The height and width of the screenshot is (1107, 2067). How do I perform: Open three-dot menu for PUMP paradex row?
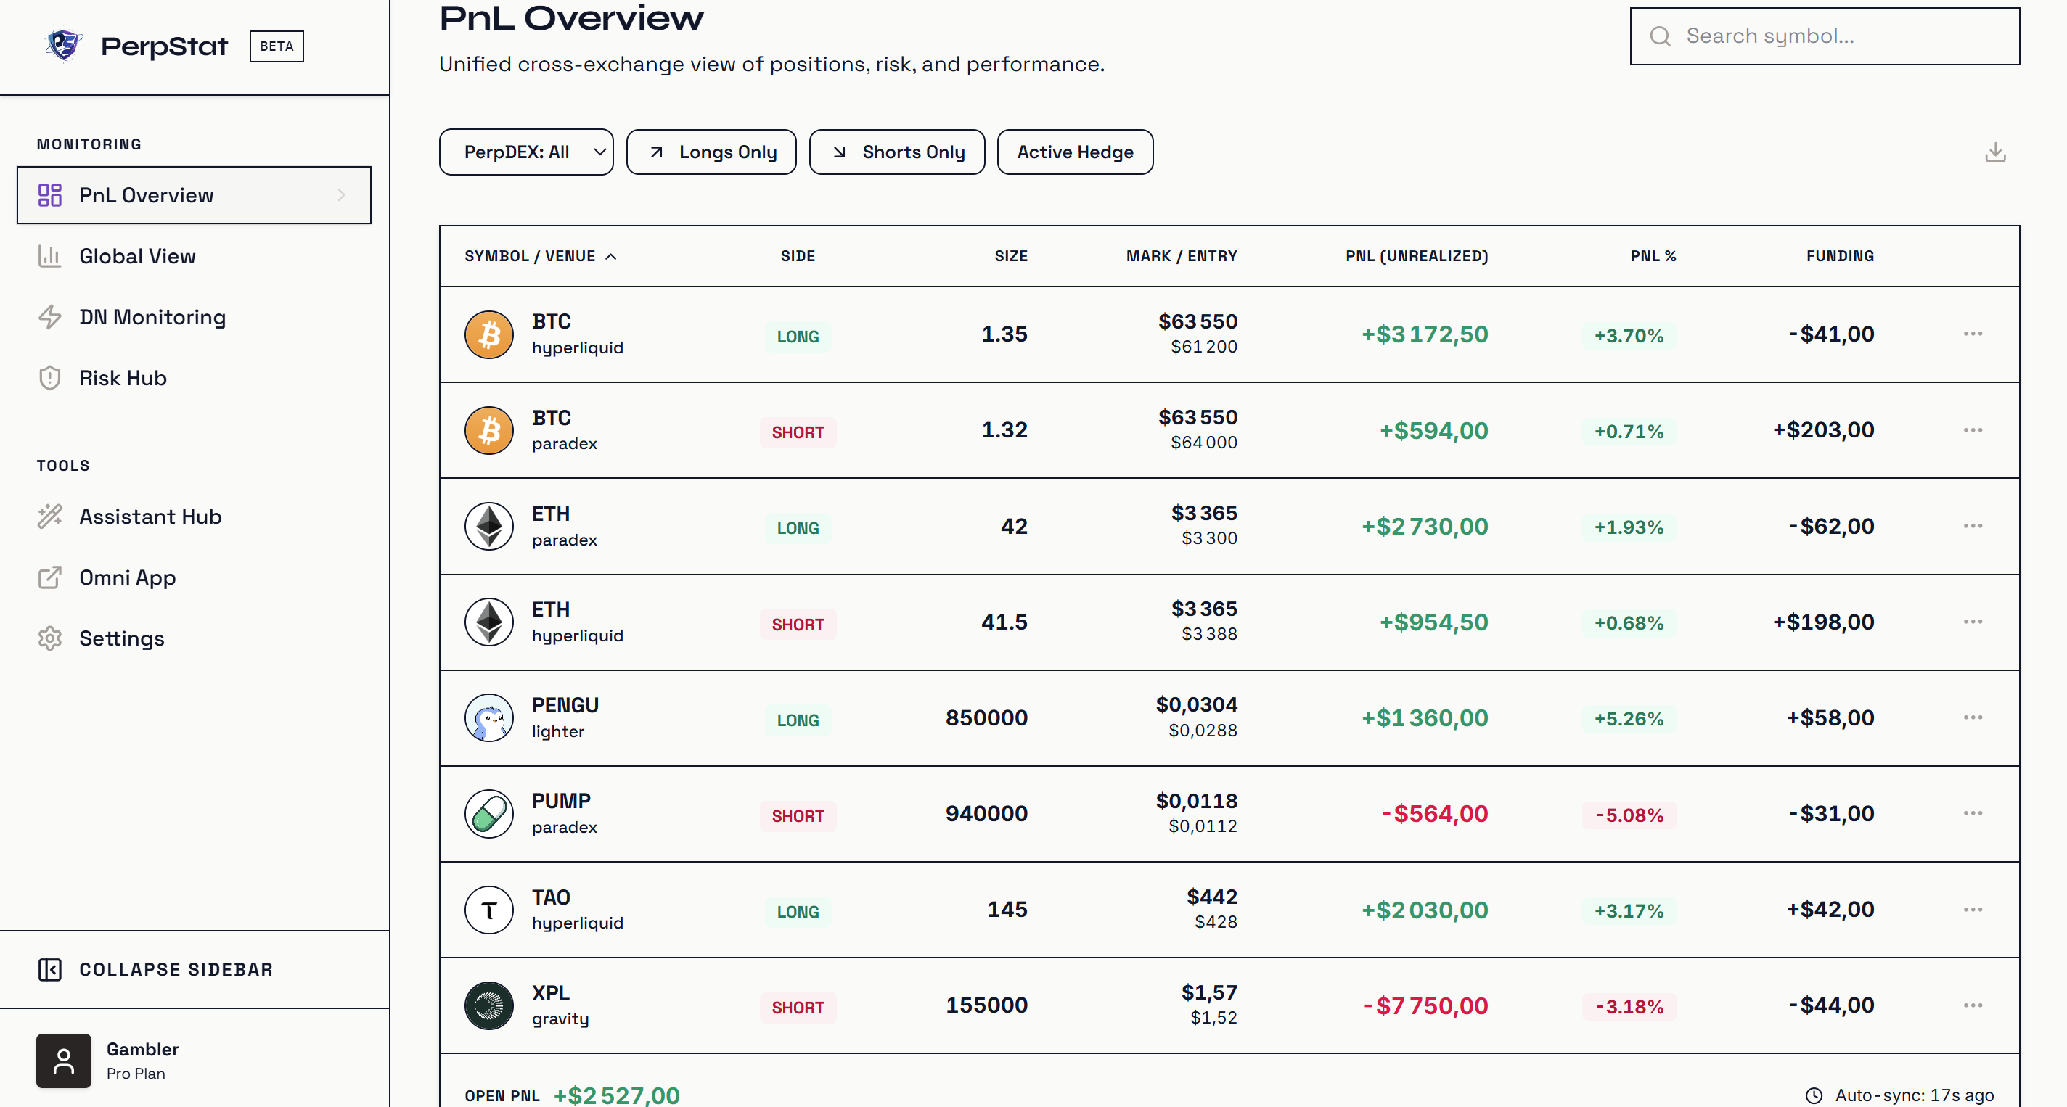[x=1973, y=813]
